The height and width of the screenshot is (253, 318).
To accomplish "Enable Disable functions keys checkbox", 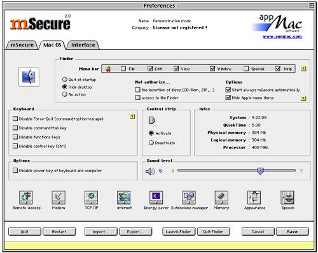I will (15, 137).
